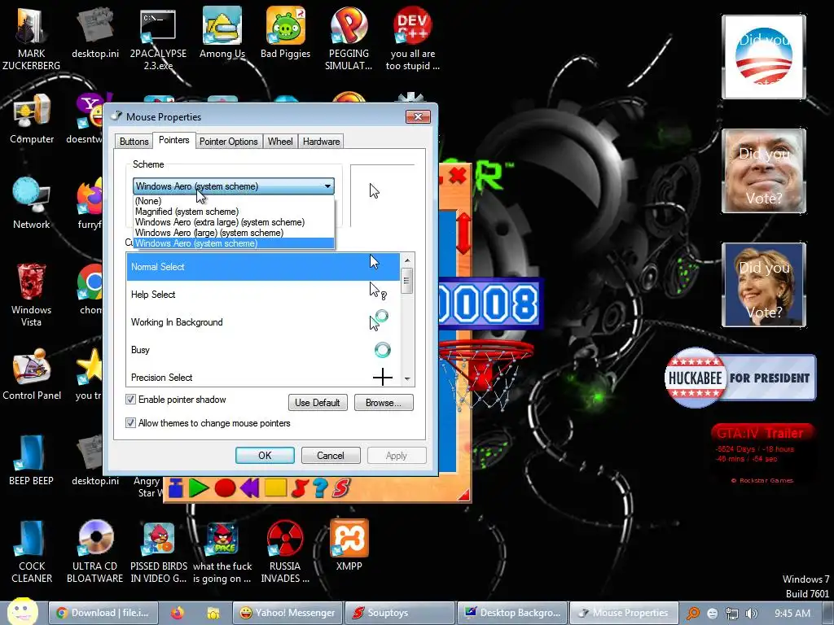Open the Among Us desktop shortcut

(222, 33)
